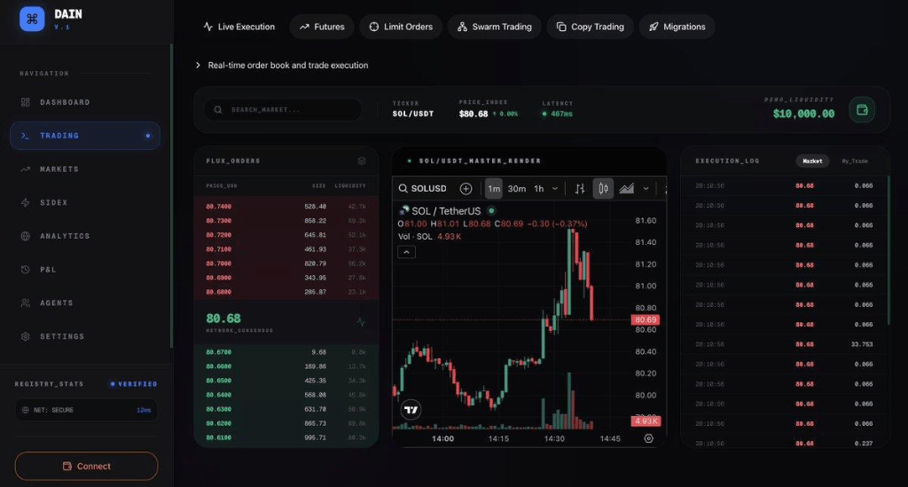908x487 pixels.
Task: Open Settings via its gear icon
Action: pyautogui.click(x=26, y=336)
